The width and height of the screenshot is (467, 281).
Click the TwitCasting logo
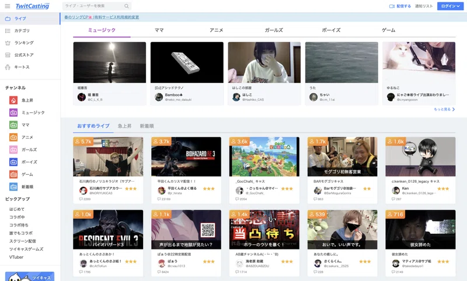(x=32, y=6)
